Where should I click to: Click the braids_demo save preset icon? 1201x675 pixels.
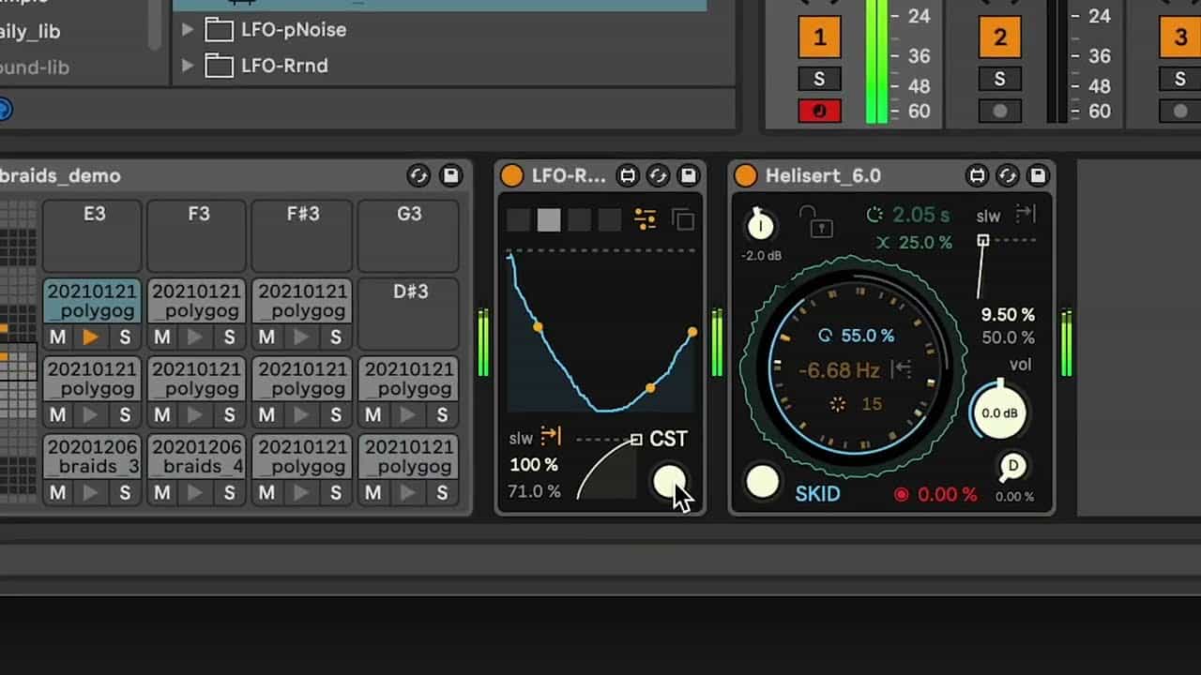tap(451, 175)
